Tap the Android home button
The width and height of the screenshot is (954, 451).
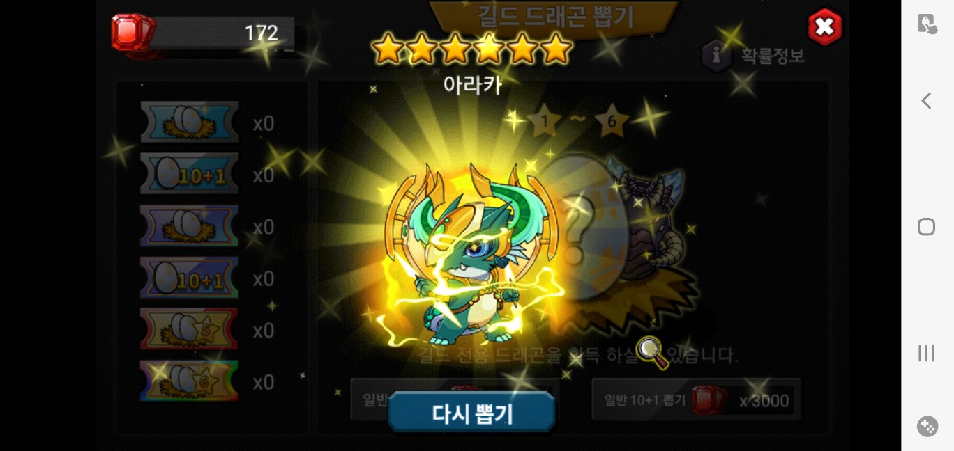(927, 227)
